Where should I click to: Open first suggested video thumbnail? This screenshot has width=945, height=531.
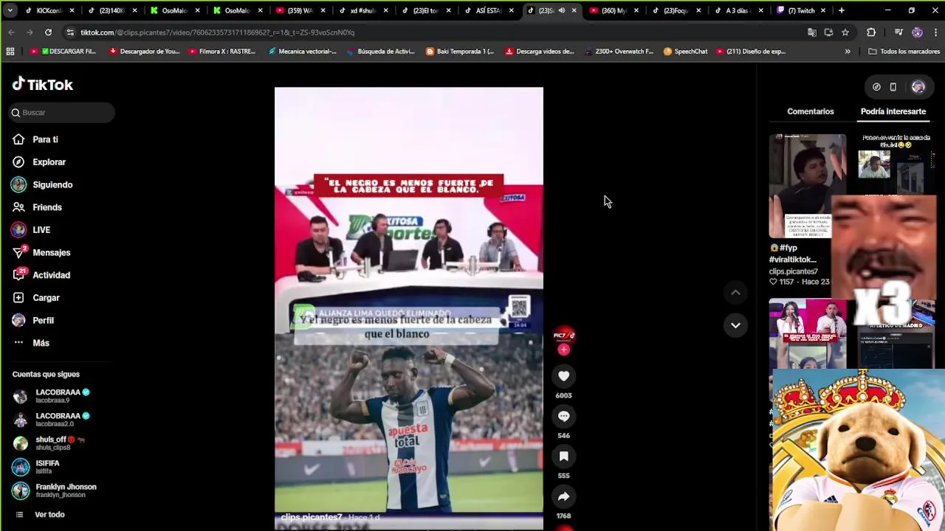point(807,186)
